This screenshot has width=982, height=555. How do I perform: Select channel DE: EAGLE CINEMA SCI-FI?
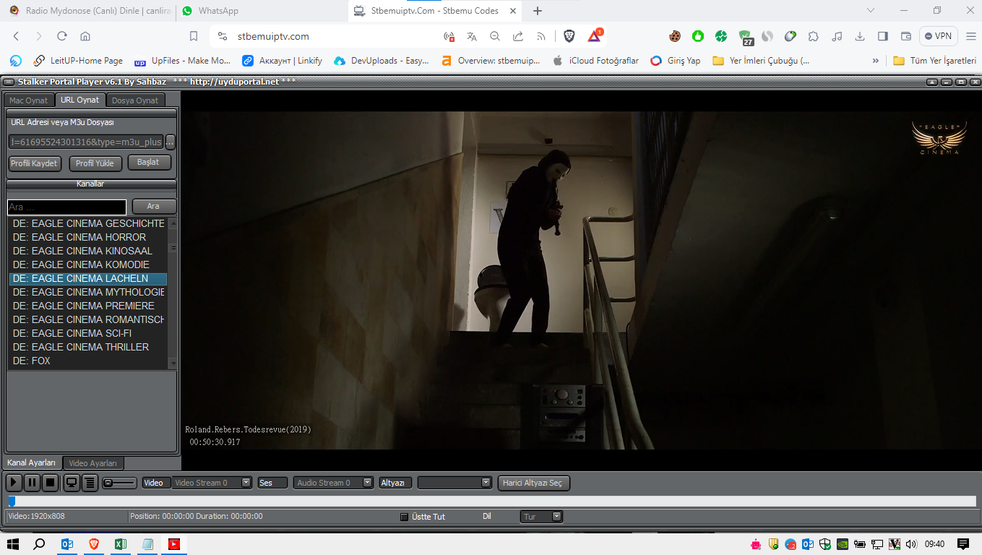(x=88, y=333)
